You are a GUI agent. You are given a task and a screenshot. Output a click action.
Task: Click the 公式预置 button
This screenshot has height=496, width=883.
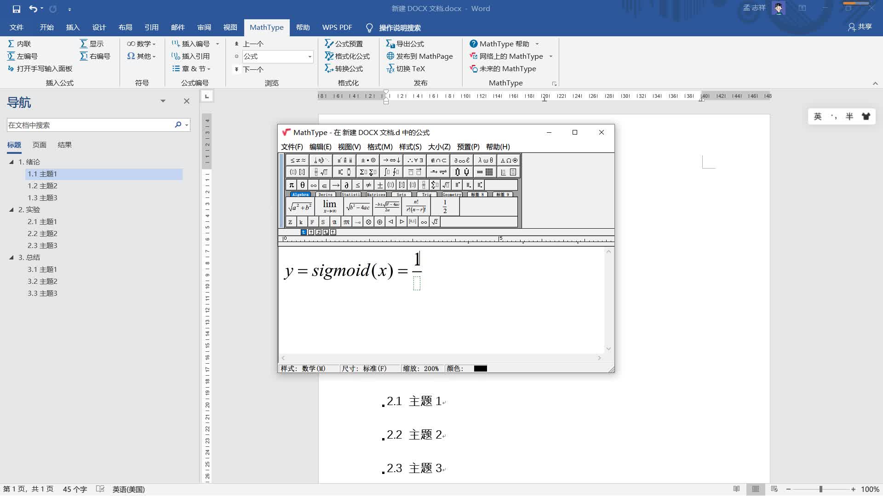(344, 44)
